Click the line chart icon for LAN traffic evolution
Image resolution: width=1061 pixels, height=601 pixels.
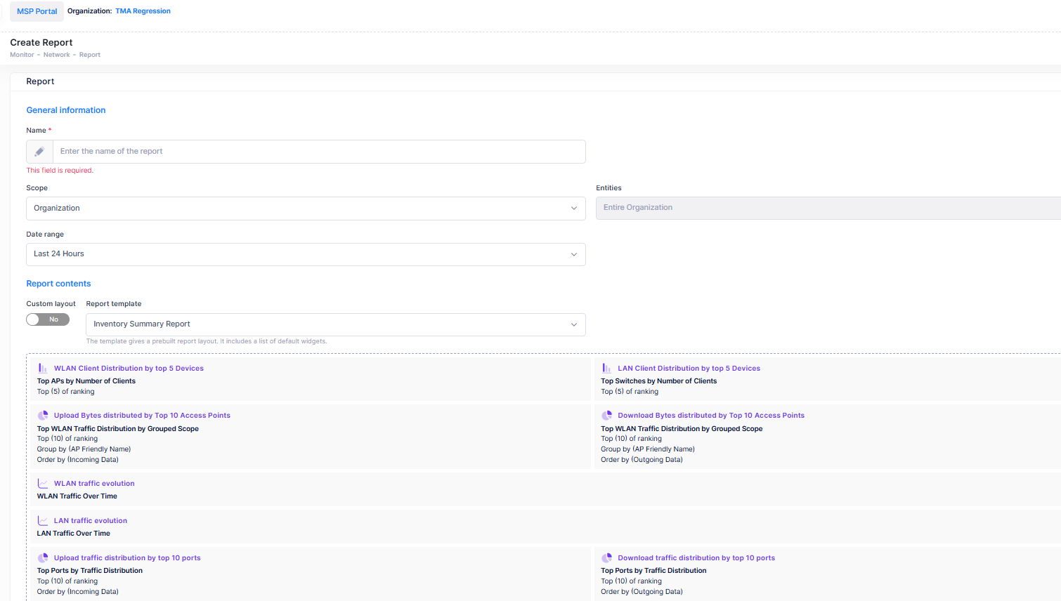point(42,520)
